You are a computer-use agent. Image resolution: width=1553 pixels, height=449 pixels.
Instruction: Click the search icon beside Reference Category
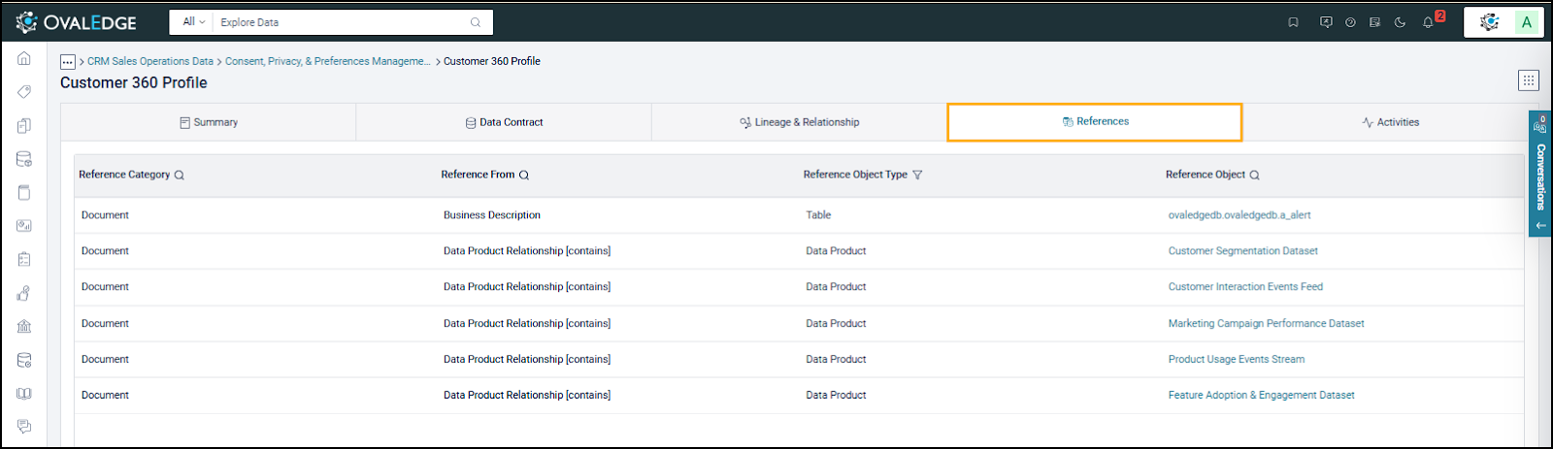(x=180, y=176)
